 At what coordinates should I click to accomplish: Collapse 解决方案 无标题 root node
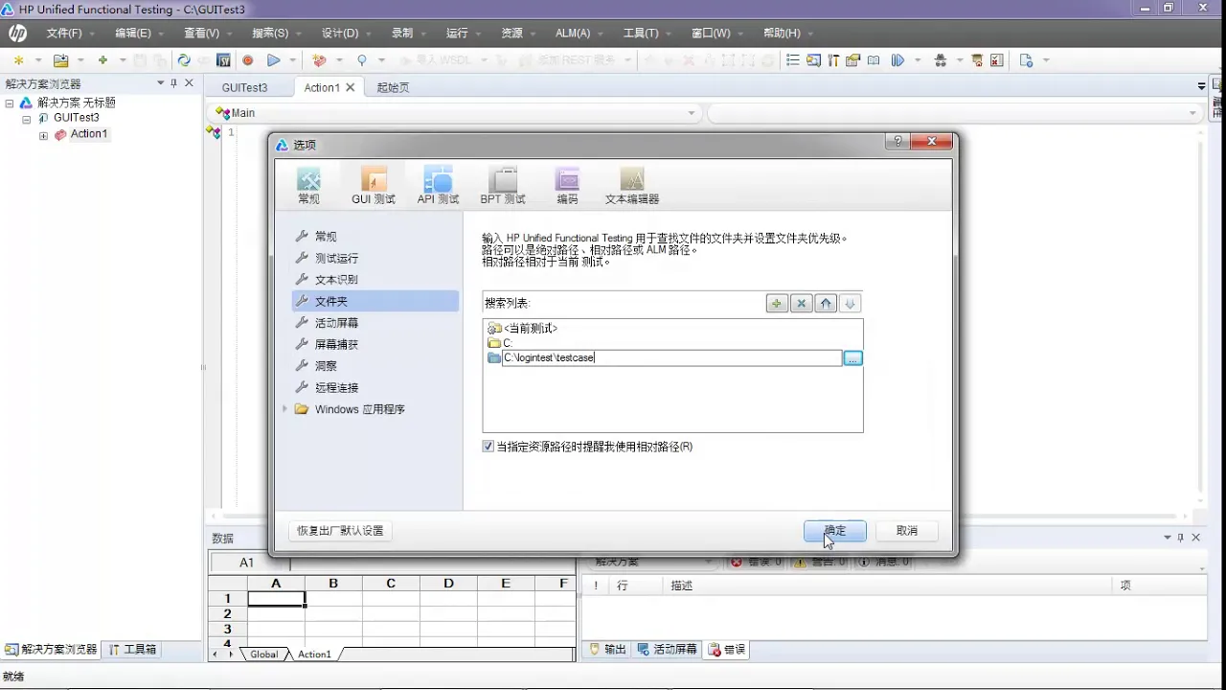[x=10, y=103]
